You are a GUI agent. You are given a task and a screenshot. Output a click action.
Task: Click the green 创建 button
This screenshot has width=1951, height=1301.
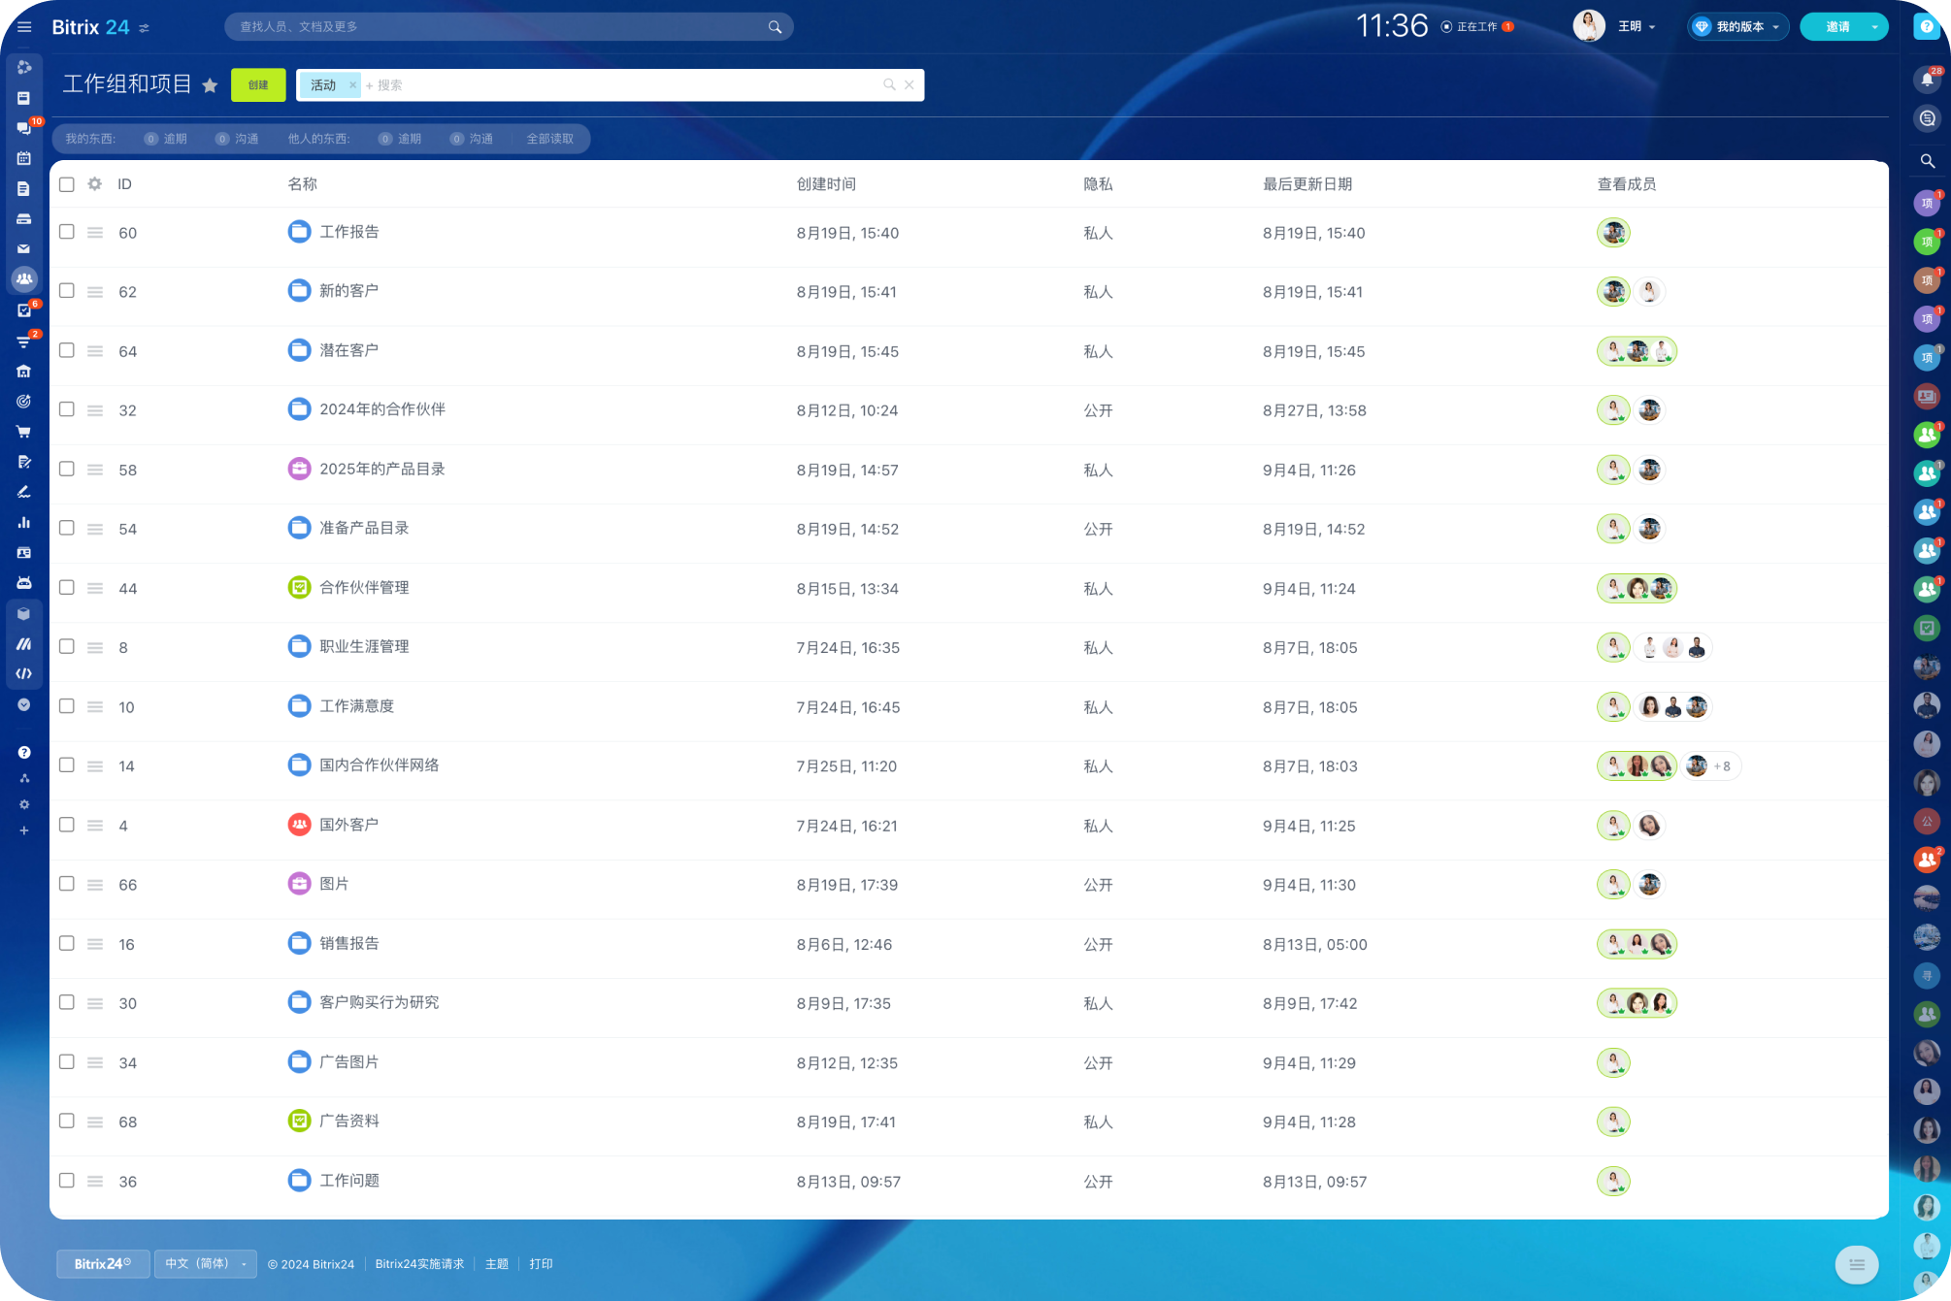tap(258, 85)
